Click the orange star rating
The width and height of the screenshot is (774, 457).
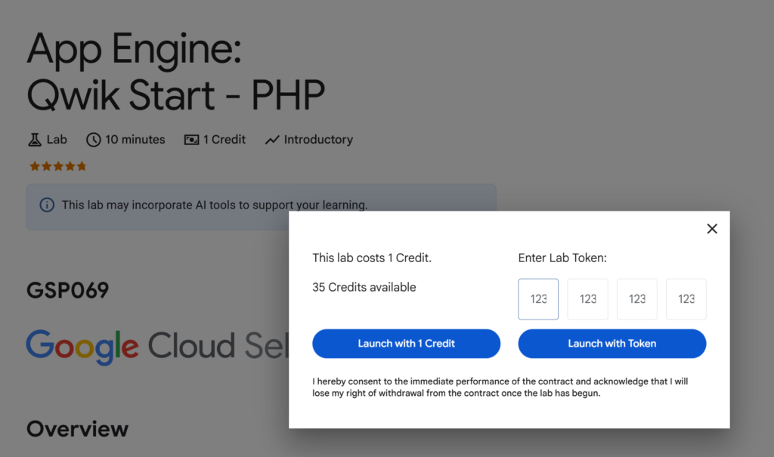pyautogui.click(x=58, y=166)
